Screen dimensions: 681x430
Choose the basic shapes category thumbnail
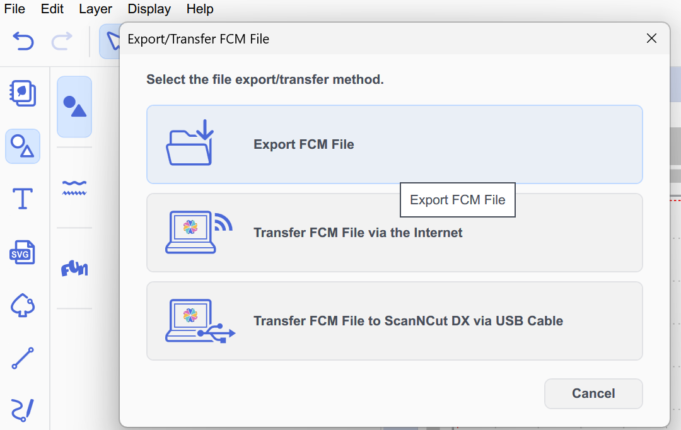click(x=74, y=107)
